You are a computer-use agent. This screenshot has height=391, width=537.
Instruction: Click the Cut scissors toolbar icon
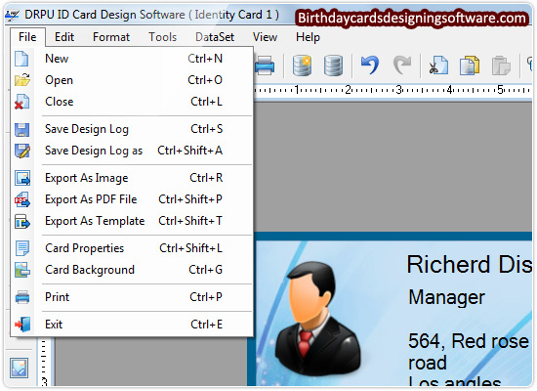point(438,65)
